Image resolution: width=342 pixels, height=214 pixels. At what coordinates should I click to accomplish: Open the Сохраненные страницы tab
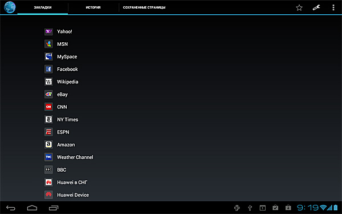tap(144, 7)
